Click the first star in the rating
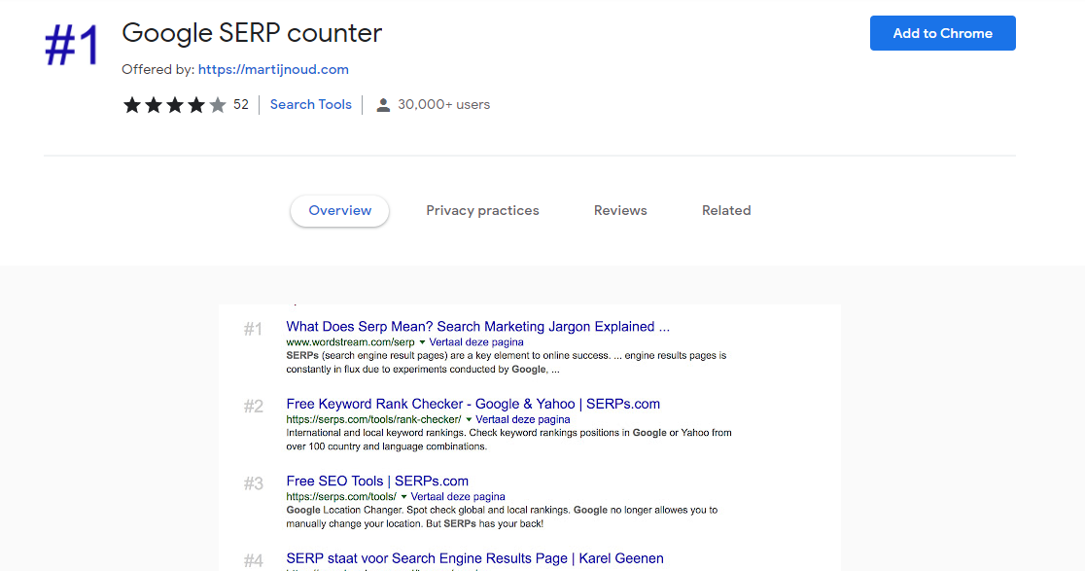The height and width of the screenshot is (571, 1085). click(132, 104)
